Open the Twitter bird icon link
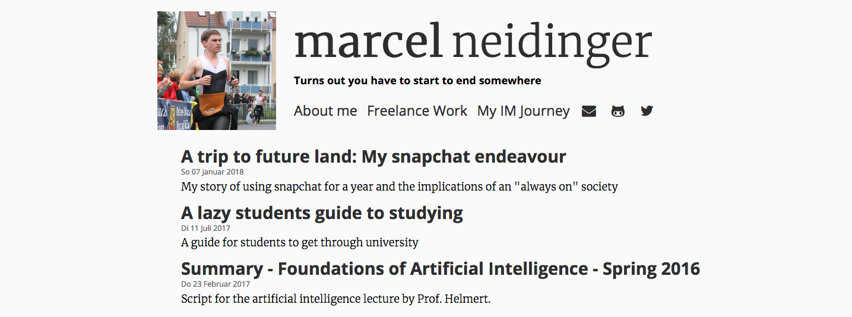 tap(647, 111)
